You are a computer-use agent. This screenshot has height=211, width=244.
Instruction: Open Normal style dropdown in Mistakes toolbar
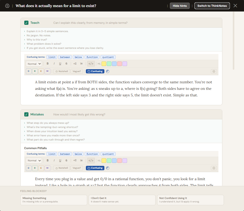coord(34,161)
